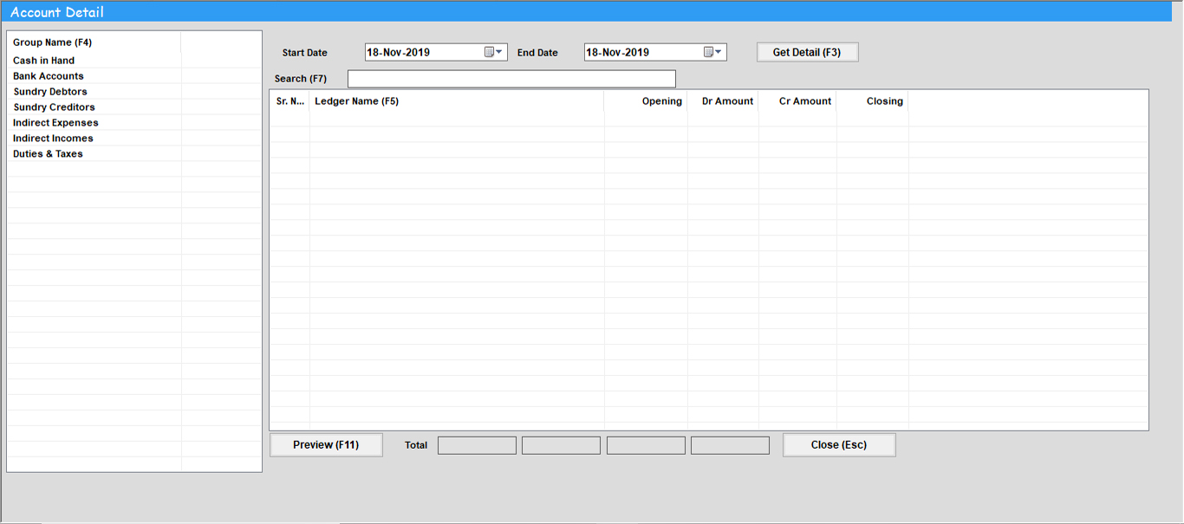
Task: Choose Sundry Debtors in group list
Action: pyautogui.click(x=50, y=92)
